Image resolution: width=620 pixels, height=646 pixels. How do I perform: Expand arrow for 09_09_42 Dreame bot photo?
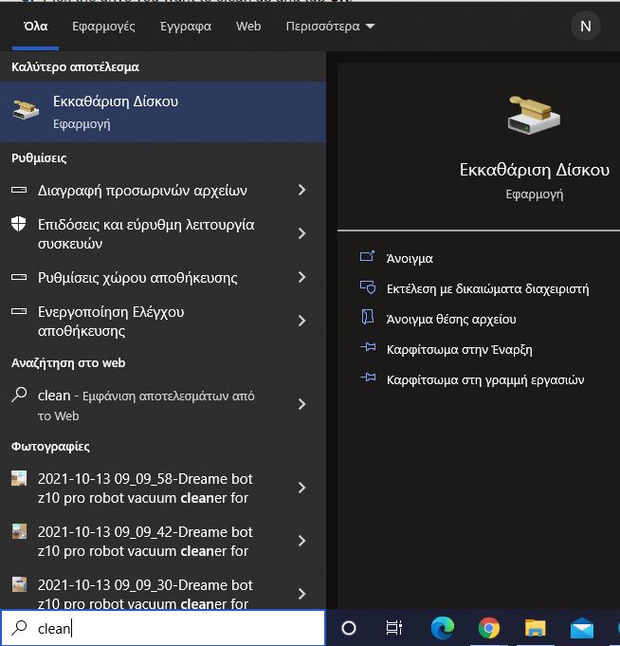(x=301, y=541)
